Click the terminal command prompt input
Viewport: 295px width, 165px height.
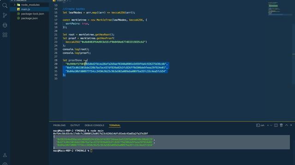(x=91, y=151)
